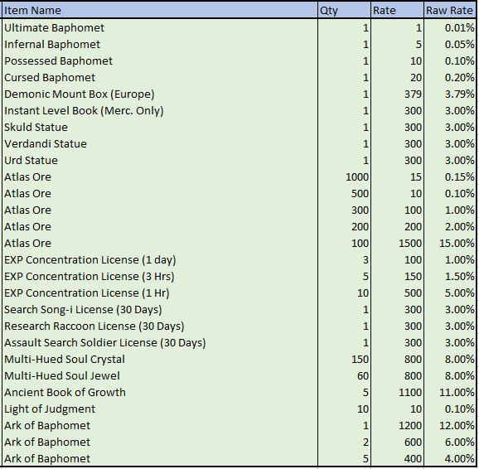
Task: Click Search Song-i License (30 Days) cell
Action: (160, 310)
